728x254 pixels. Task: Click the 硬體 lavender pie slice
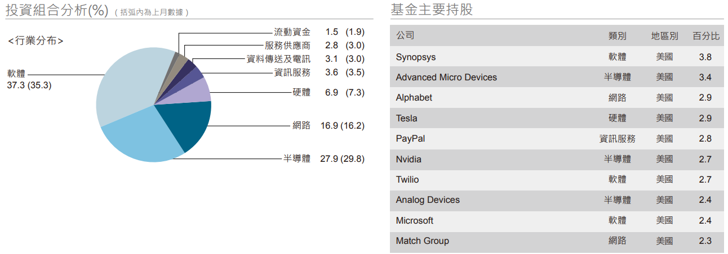(194, 93)
